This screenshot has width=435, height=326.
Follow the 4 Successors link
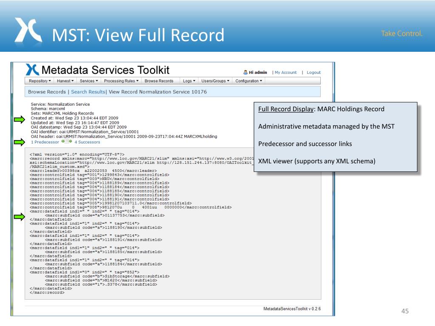[x=87, y=142]
